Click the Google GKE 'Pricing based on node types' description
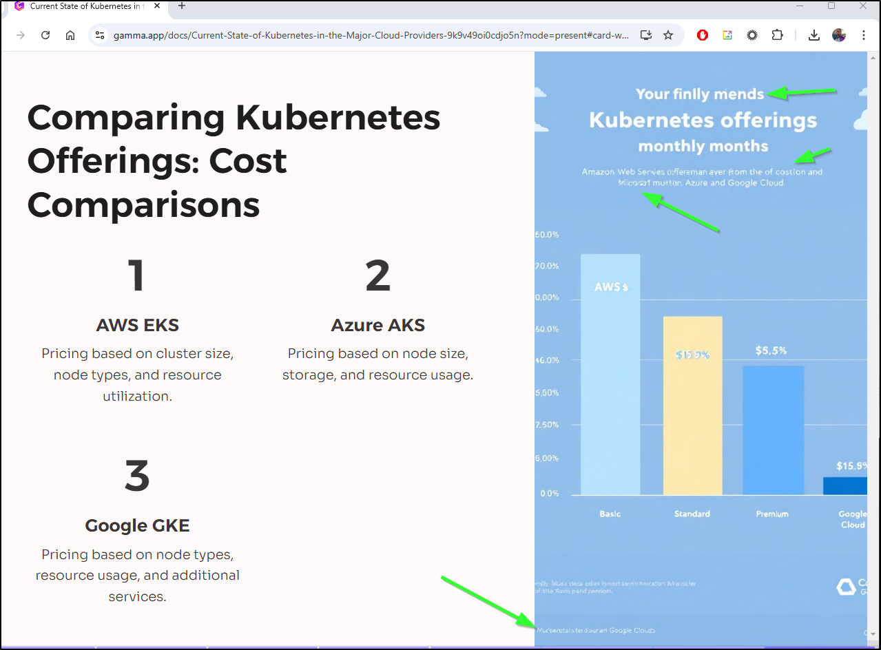 pyautogui.click(x=137, y=575)
